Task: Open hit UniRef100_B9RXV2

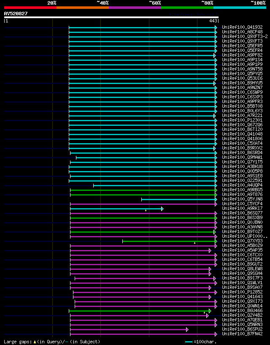Action: [x=242, y=148]
